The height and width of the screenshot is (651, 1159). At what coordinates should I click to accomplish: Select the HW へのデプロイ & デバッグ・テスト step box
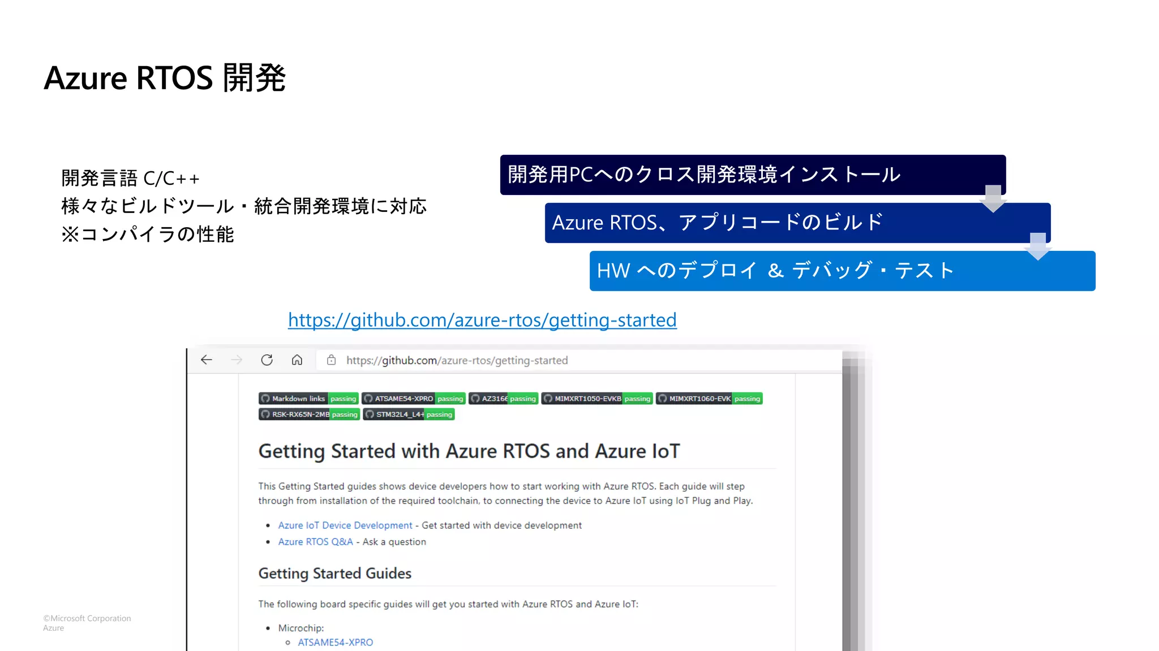842,271
